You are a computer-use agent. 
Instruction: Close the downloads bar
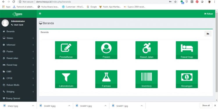coord(215,106)
